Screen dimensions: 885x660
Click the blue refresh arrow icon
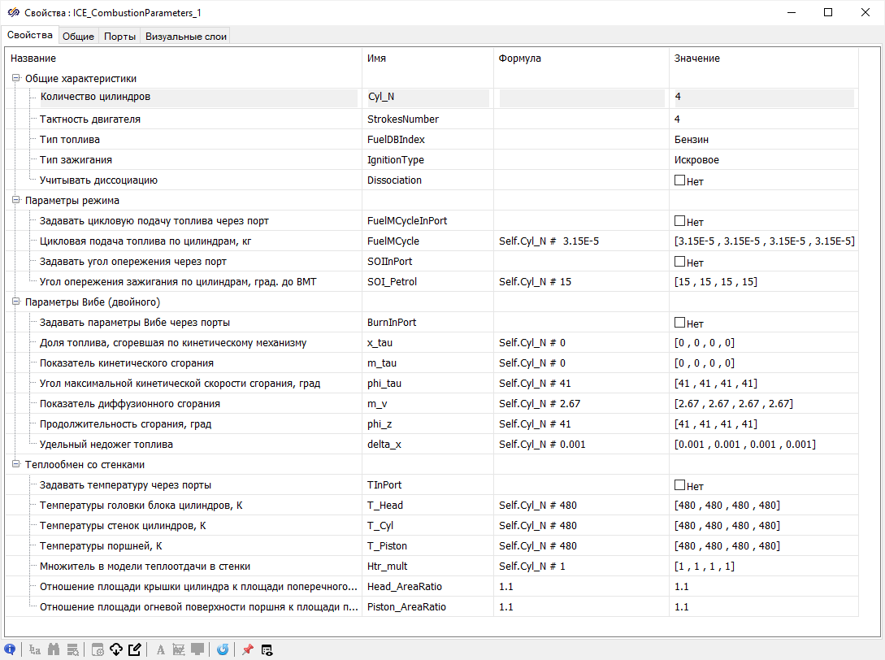click(222, 649)
